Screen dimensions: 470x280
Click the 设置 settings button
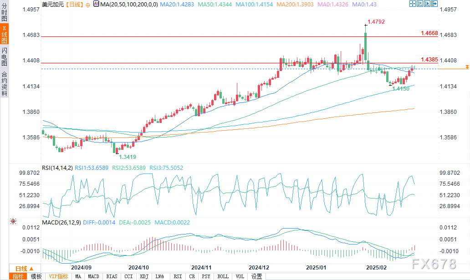(x=256, y=276)
